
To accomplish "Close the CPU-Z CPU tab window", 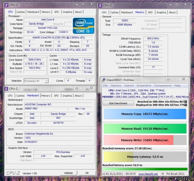I will [x=92, y=4].
